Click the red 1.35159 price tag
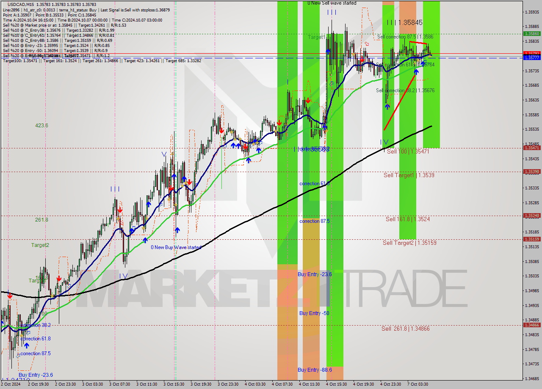This screenshot has height=389, width=542. point(532,239)
